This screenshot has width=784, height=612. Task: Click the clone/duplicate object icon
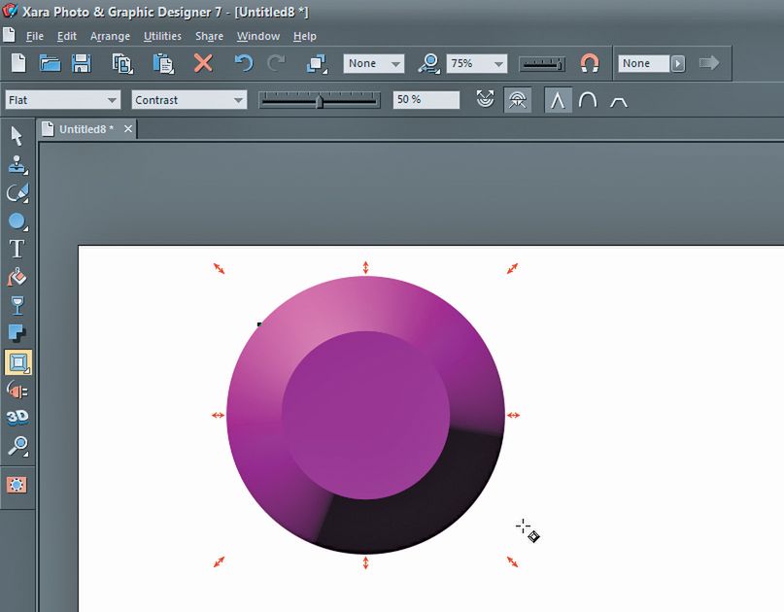(x=317, y=64)
